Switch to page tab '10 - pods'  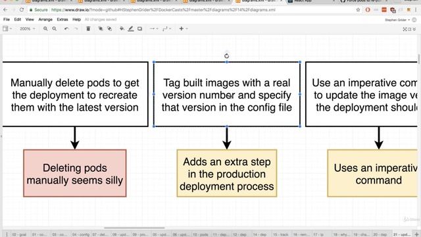tap(201, 234)
